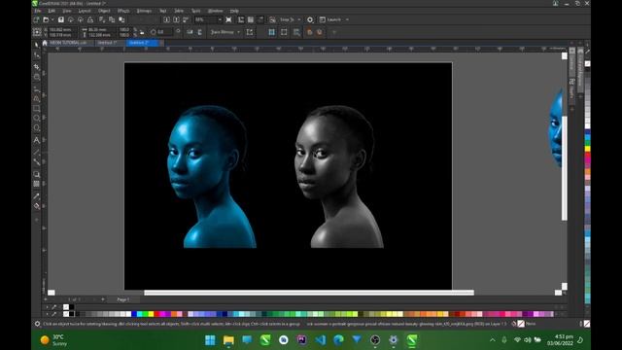Image resolution: width=622 pixels, height=350 pixels.
Task: Open the Layout menu
Action: (85, 11)
